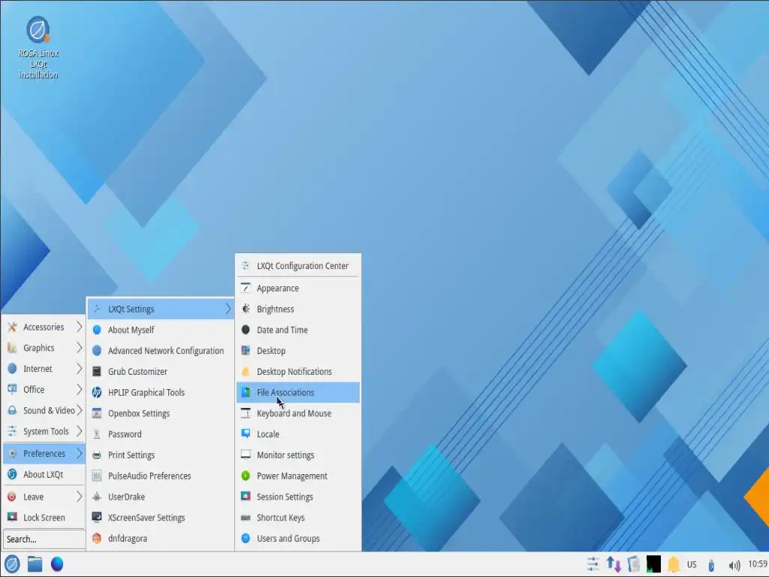Select About LXQt in main menu
This screenshot has height=577, width=769.
pyautogui.click(x=44, y=474)
